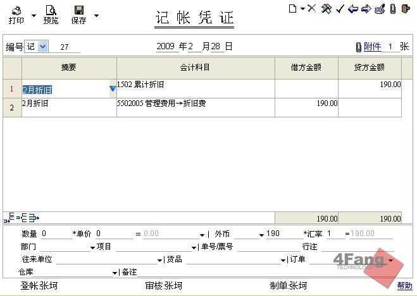Screen dimensions: 417x296
Task: Click the checkmark audit icon
Action: pos(340,9)
